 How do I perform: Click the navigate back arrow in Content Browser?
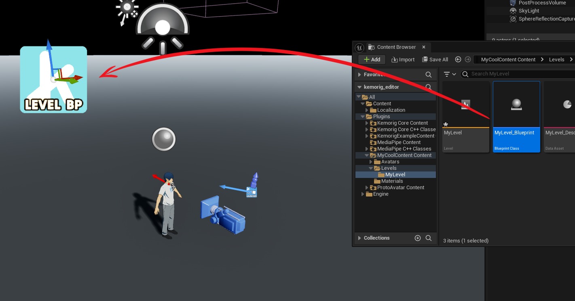point(458,59)
